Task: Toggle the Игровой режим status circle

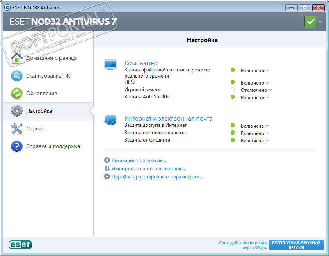Action: click(x=233, y=89)
